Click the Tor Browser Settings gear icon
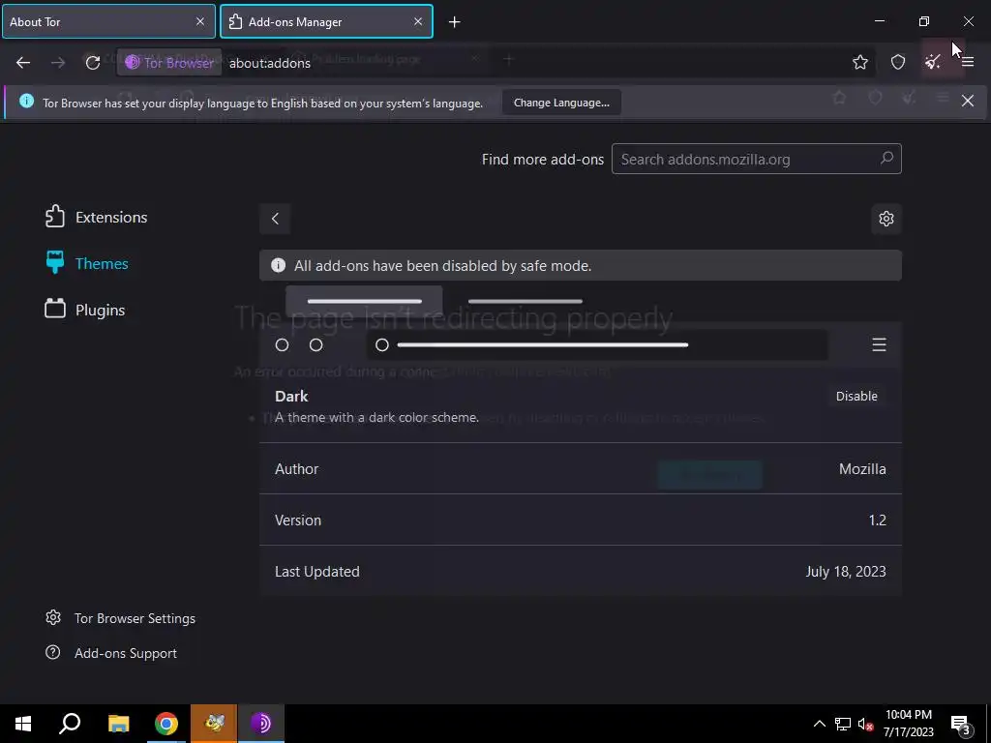This screenshot has width=991, height=743. click(x=53, y=617)
